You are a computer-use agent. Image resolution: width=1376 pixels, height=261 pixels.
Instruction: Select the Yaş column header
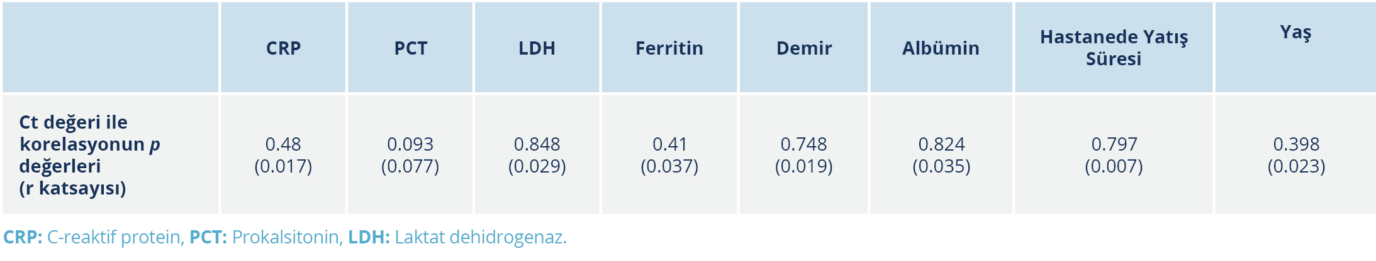pyautogui.click(x=1295, y=33)
